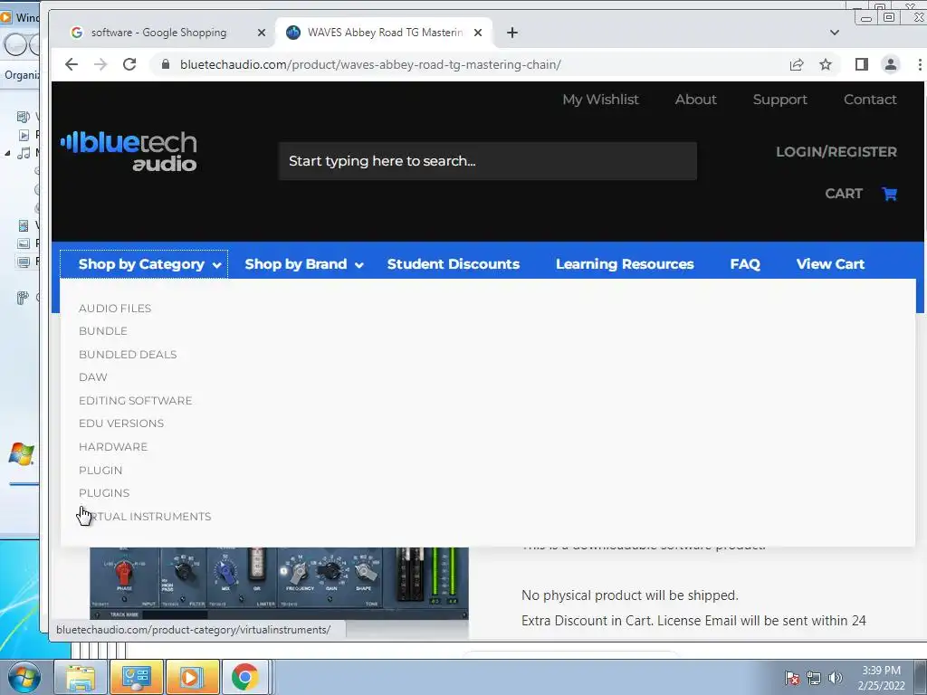Screen dimensions: 927x695
Task: Expand the Shop by Brand dropdown
Action: [304, 264]
